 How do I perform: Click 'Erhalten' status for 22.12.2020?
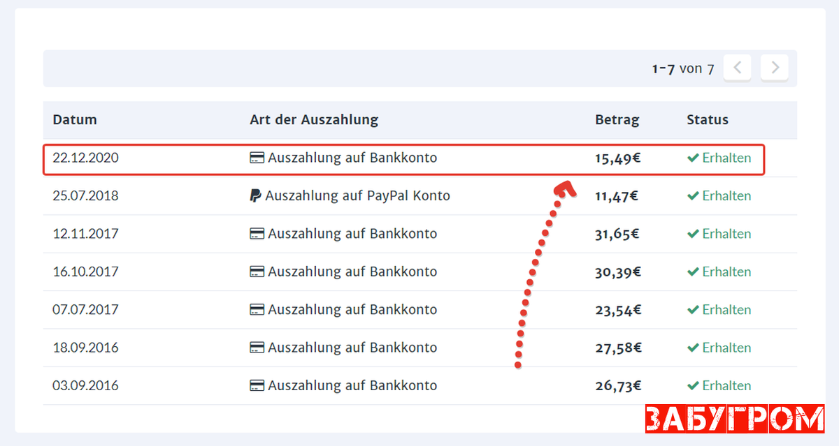coord(726,158)
